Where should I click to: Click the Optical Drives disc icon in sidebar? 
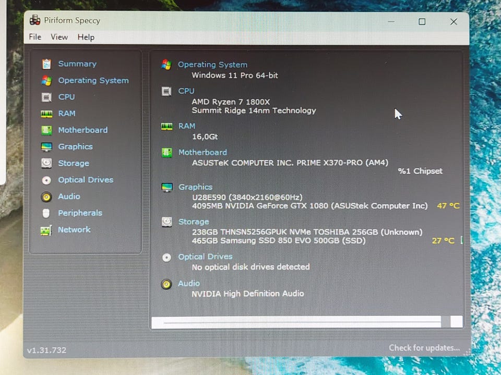coord(46,180)
